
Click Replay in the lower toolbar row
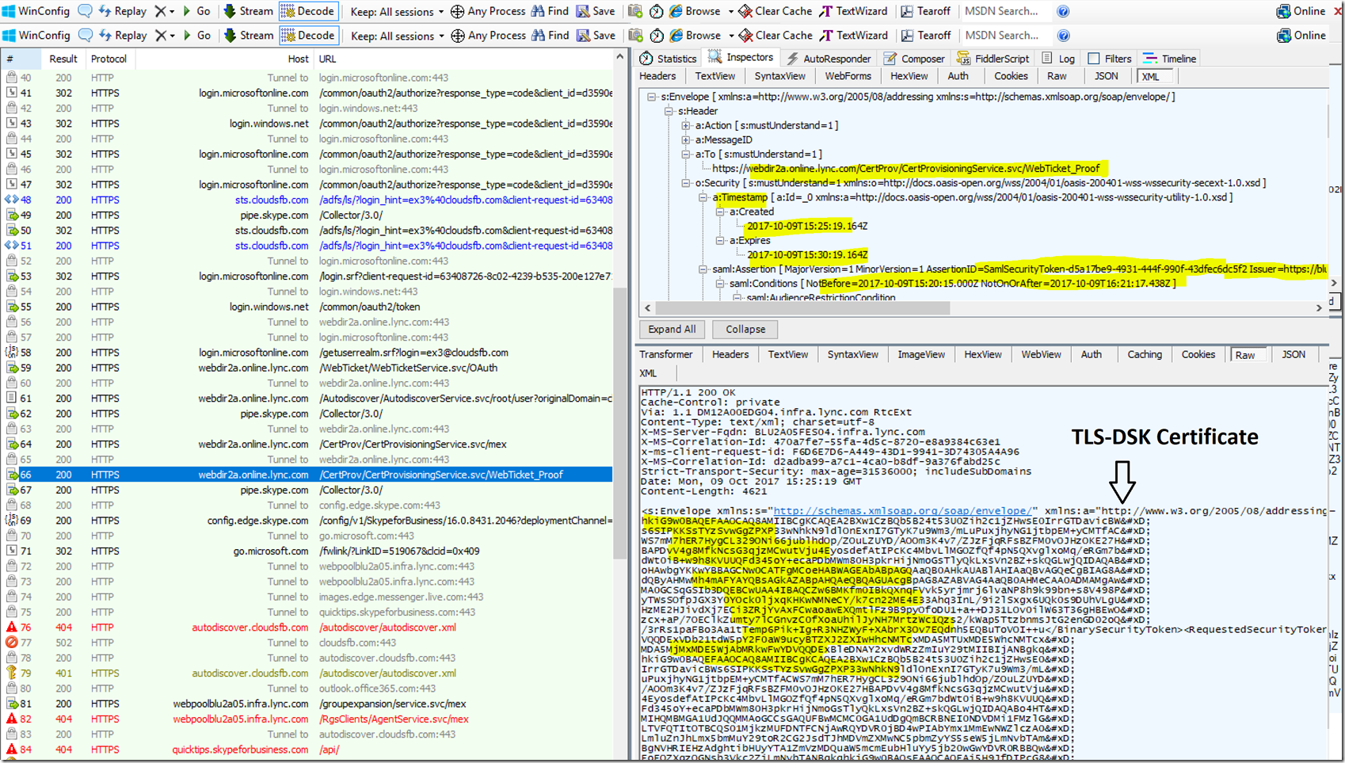(123, 36)
